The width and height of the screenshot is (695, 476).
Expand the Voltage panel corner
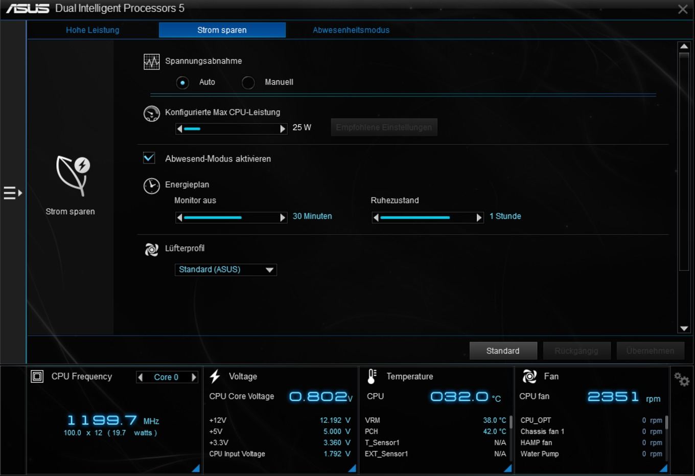coord(352,468)
